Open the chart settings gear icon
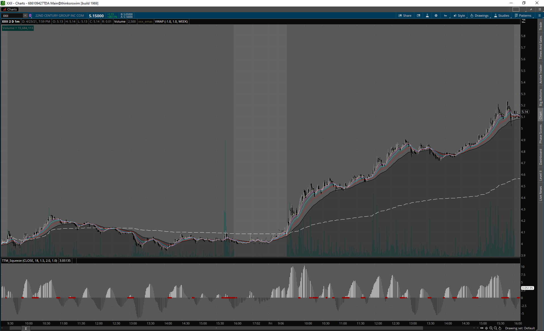The width and height of the screenshot is (544, 331). click(436, 16)
